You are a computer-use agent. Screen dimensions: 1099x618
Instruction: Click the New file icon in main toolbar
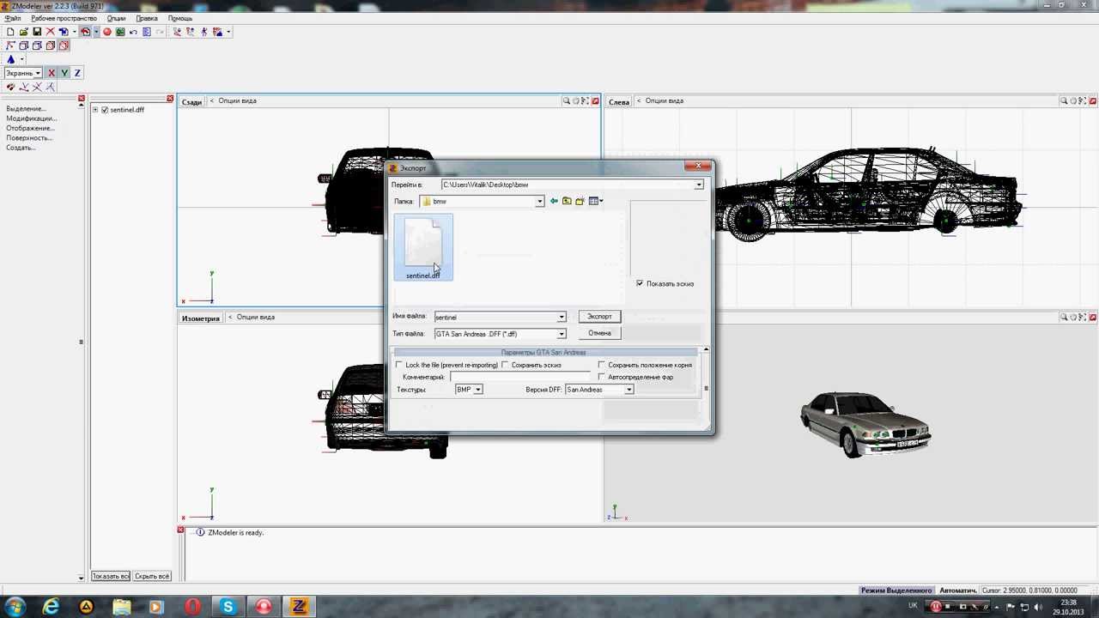[10, 32]
